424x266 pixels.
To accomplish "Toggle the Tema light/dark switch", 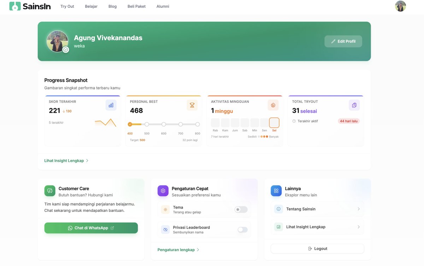I will coord(241,209).
